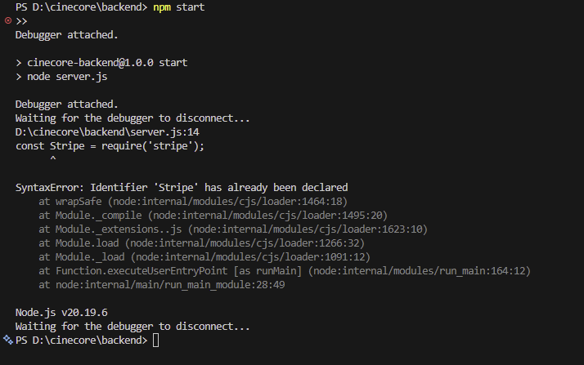Click the '>' before 'node server.js'
Image resolution: width=584 pixels, height=365 pixels.
point(19,77)
